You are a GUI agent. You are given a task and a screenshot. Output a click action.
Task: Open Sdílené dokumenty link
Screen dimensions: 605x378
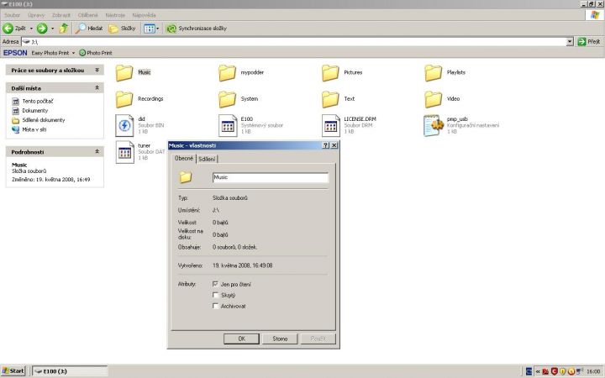[x=43, y=120]
